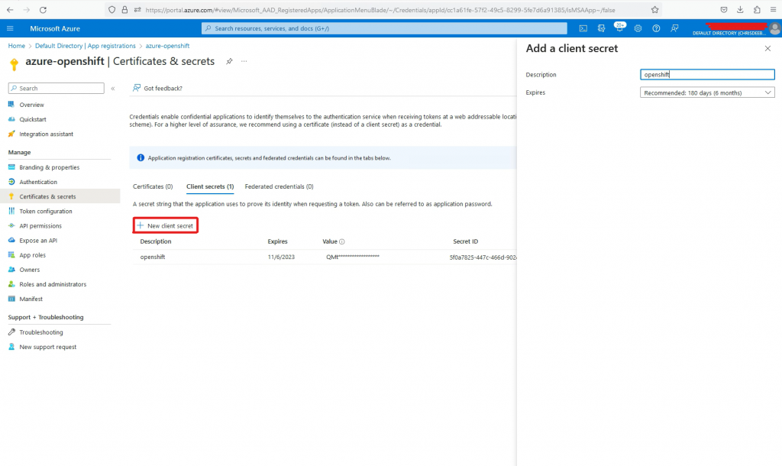Click the site security lock icon
Screen dimensions: 782x466
[x=124, y=10]
